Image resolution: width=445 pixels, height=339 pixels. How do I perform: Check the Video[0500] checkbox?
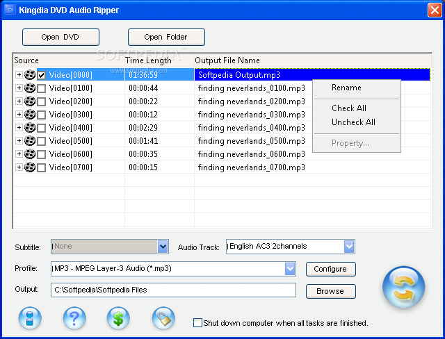coord(42,141)
